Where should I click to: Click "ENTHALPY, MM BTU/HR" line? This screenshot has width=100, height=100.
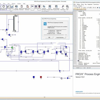click(x=84, y=56)
